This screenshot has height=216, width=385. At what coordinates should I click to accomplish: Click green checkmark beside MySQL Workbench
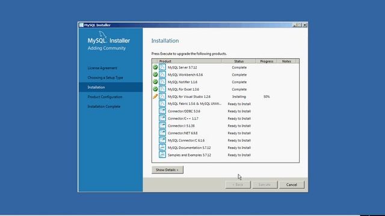[x=155, y=74]
